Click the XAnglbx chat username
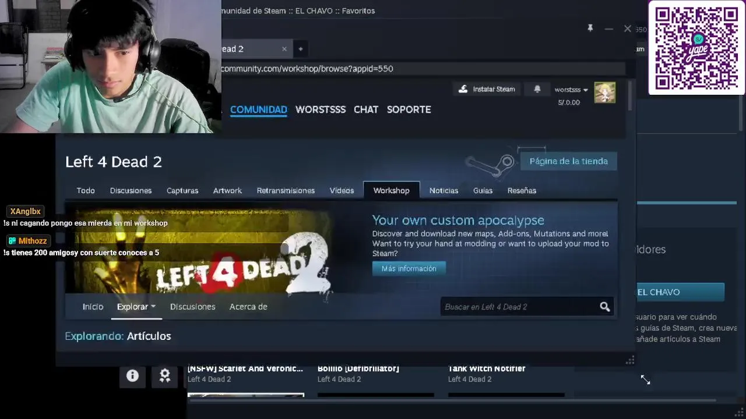The height and width of the screenshot is (419, 746). (x=26, y=211)
